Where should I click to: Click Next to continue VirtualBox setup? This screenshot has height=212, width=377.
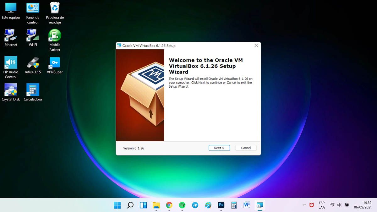tap(219, 148)
